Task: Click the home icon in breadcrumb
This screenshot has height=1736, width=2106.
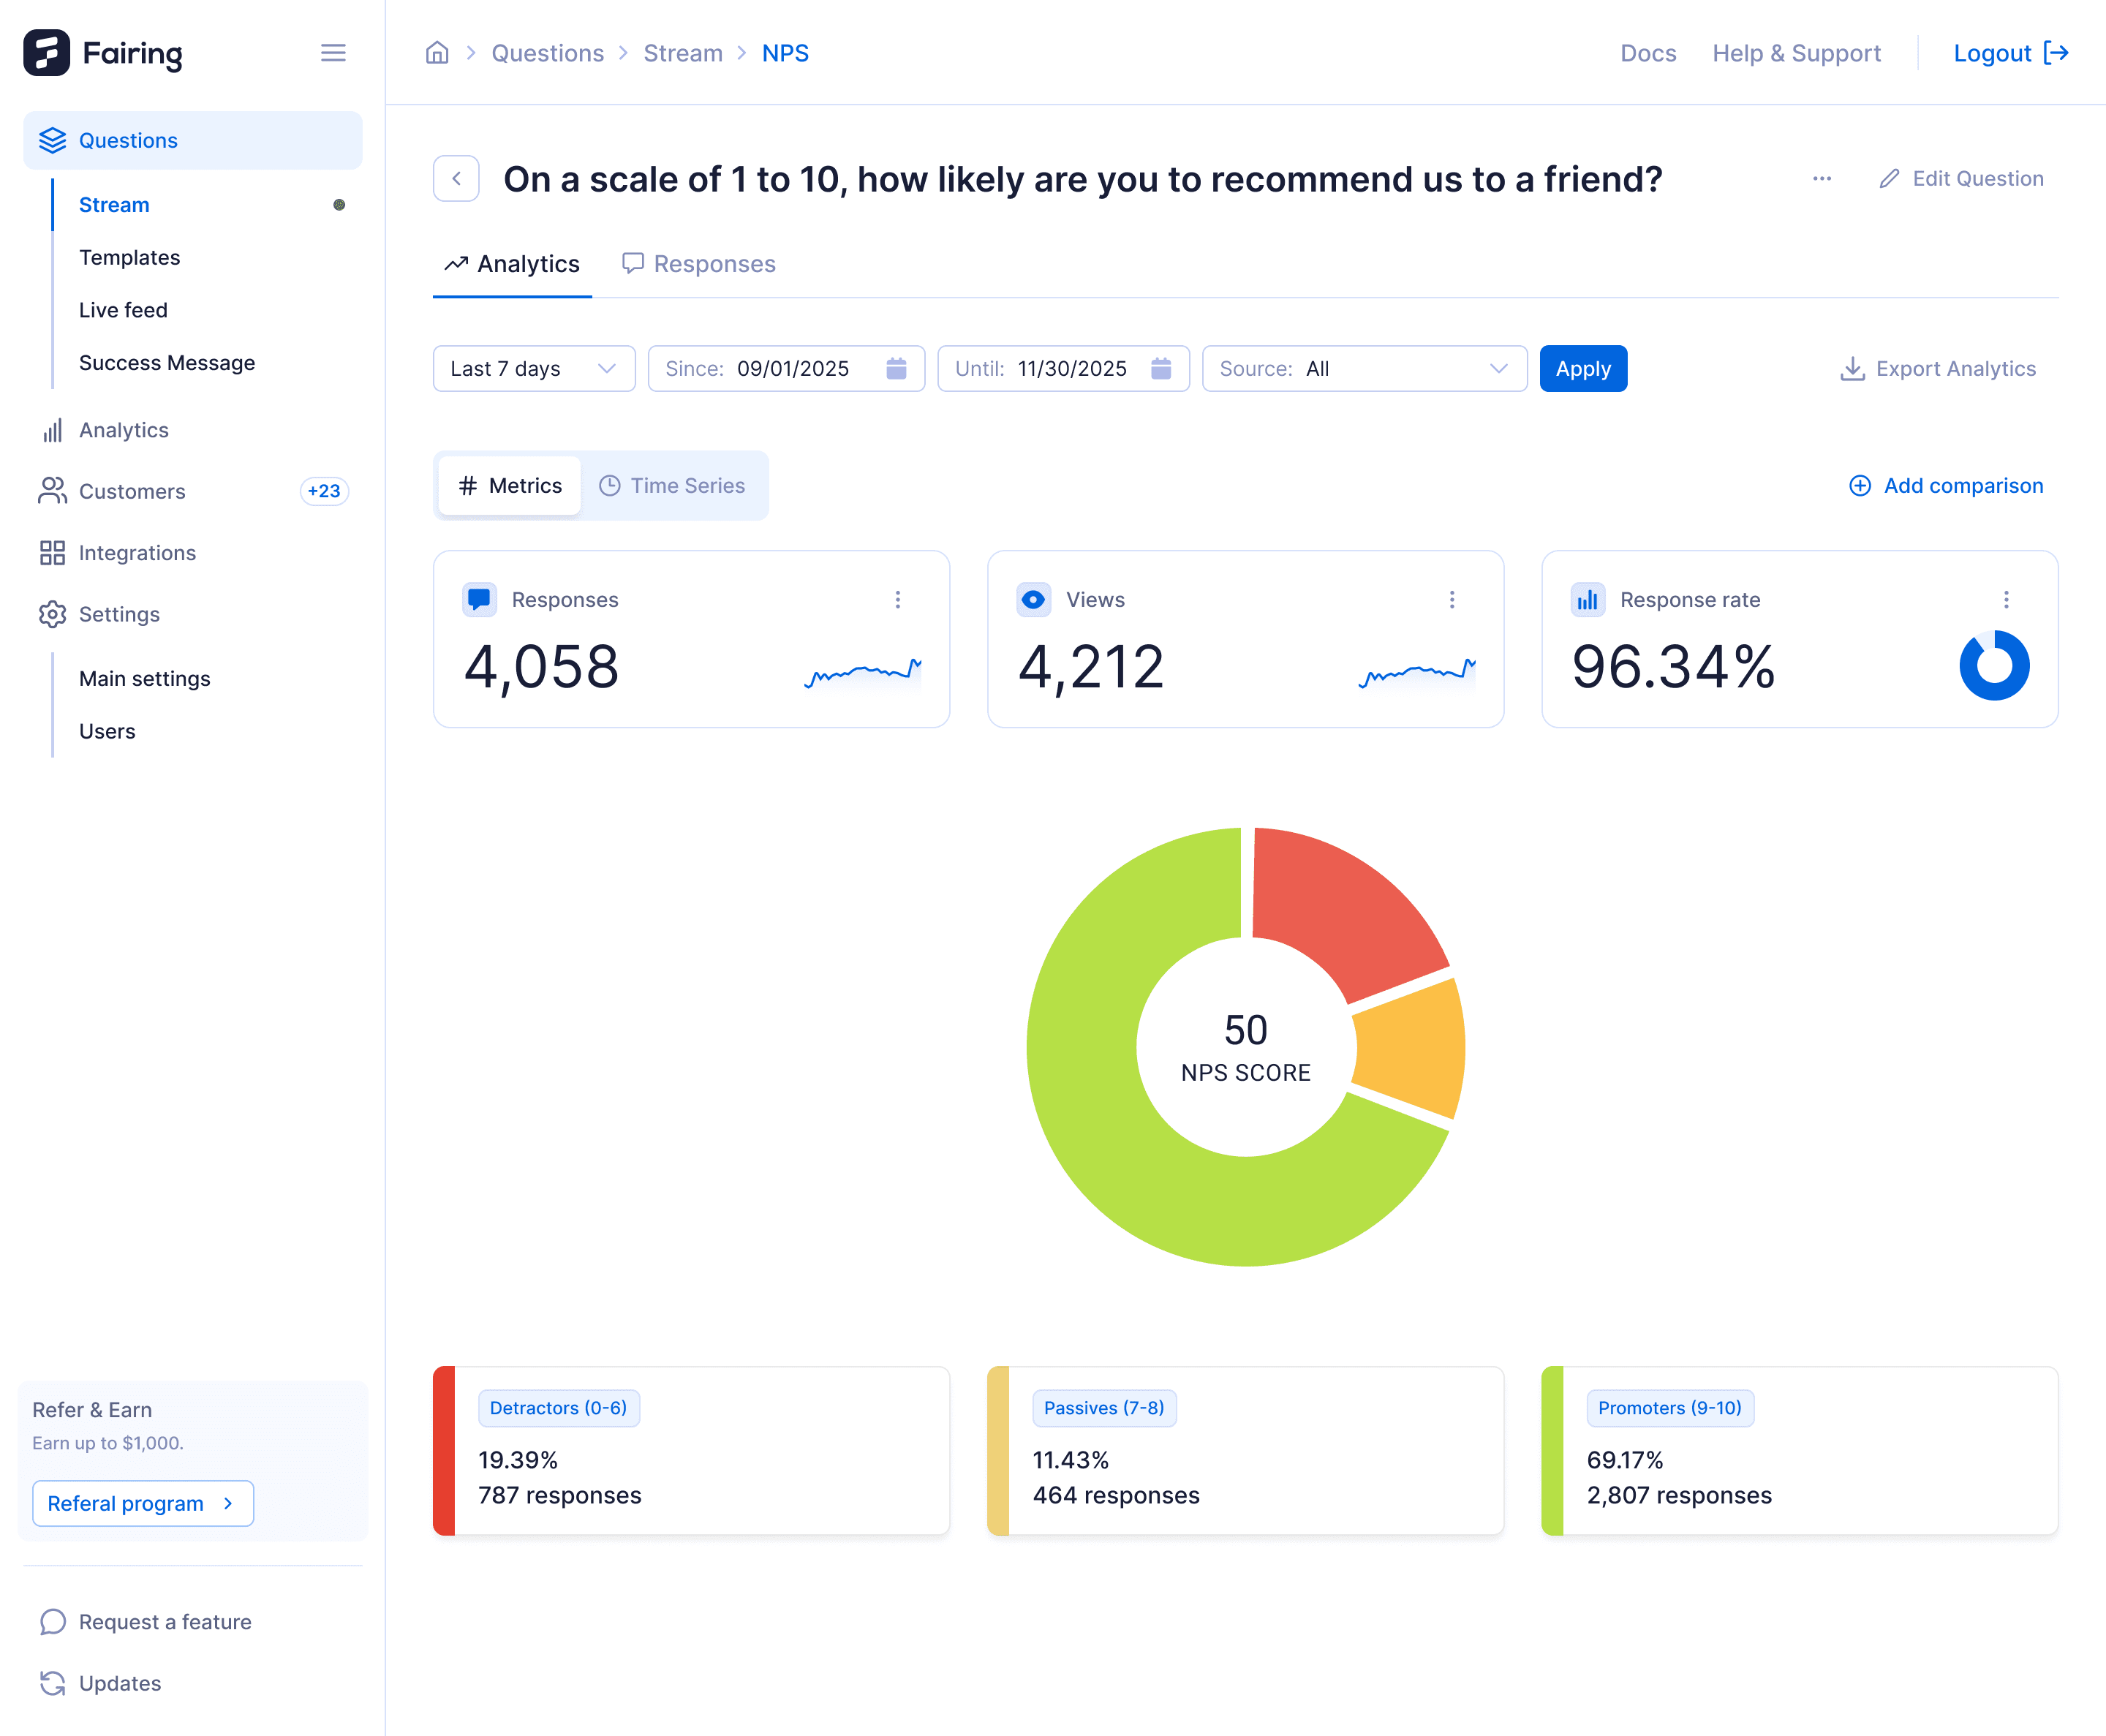Action: tap(437, 53)
